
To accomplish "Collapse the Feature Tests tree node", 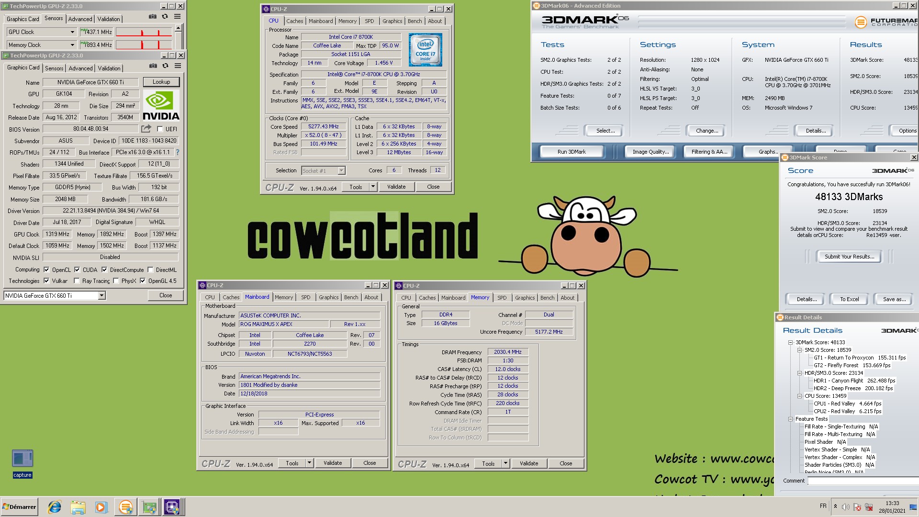I will [791, 419].
